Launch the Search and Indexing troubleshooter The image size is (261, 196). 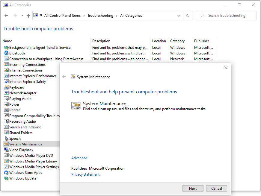click(25, 127)
